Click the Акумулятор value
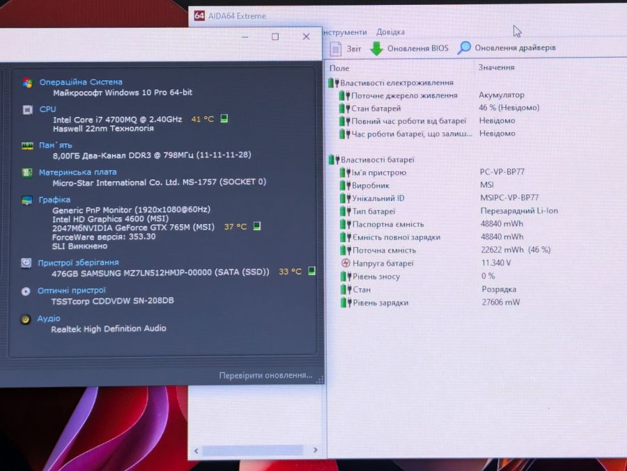 [501, 95]
